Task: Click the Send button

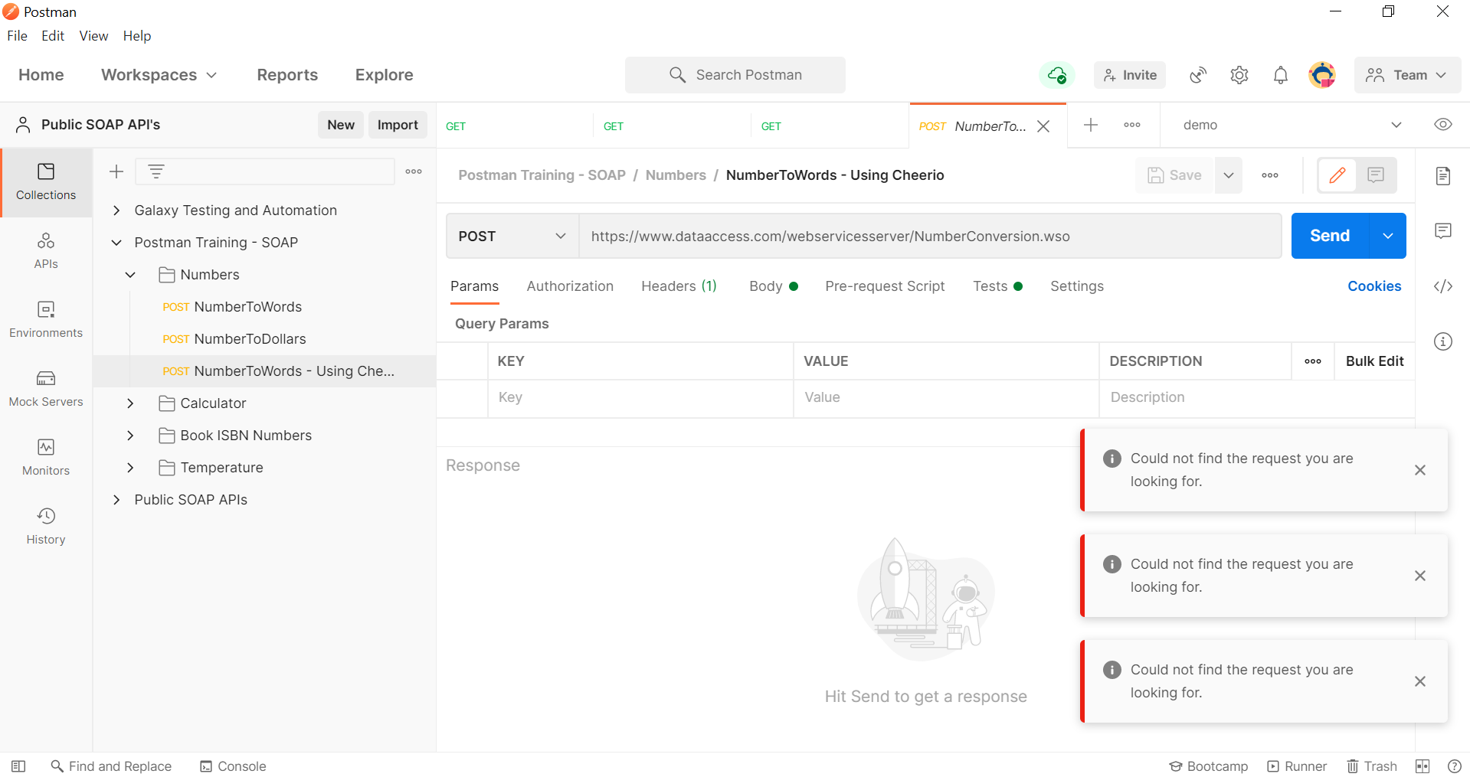Action: 1329,236
